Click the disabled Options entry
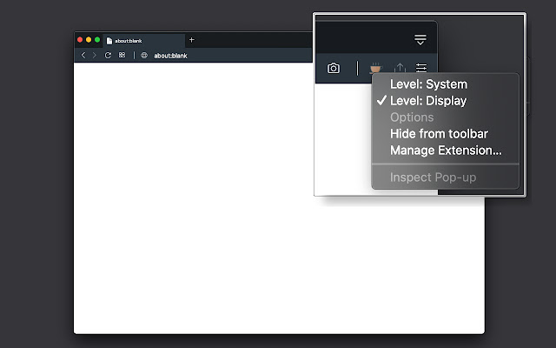 pyautogui.click(x=446, y=117)
